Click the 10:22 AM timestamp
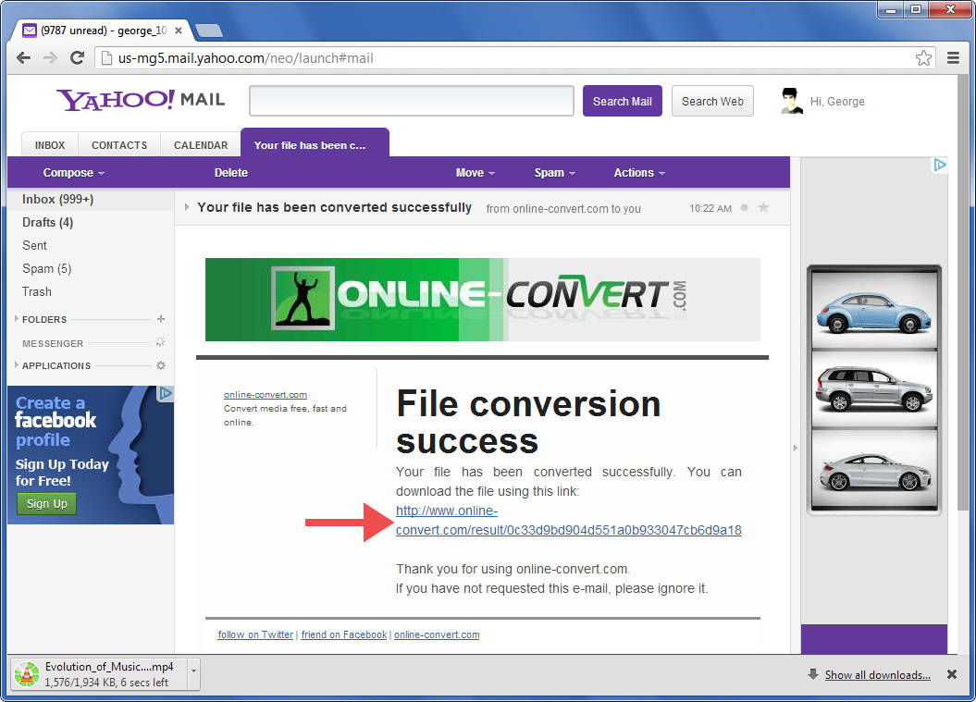Image resolution: width=976 pixels, height=702 pixels. [710, 208]
